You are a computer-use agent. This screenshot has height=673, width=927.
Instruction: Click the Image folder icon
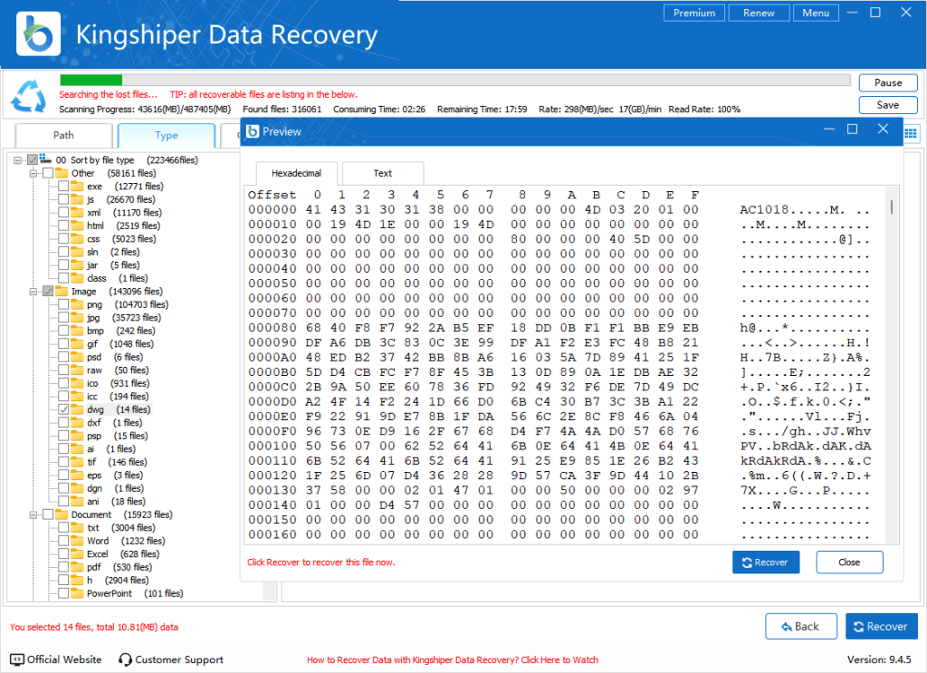[62, 291]
